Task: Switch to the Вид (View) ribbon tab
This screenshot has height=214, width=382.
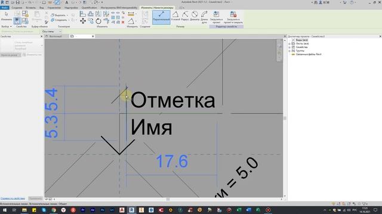Action: coord(42,8)
